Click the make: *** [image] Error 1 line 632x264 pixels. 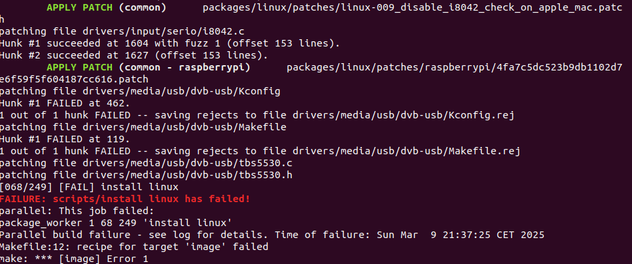point(74,259)
